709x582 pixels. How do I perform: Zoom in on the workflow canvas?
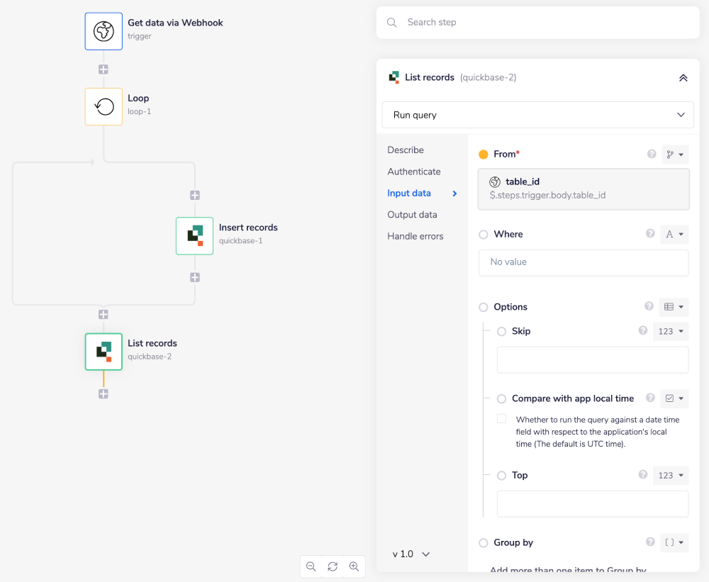[354, 566]
